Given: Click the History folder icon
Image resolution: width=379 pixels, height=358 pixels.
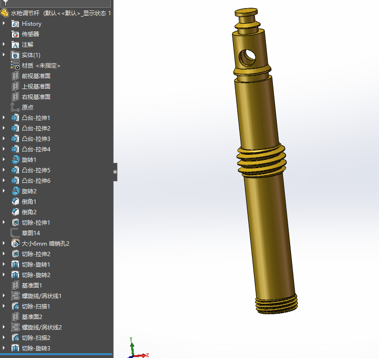Looking at the screenshot, I should pyautogui.click(x=15, y=24).
